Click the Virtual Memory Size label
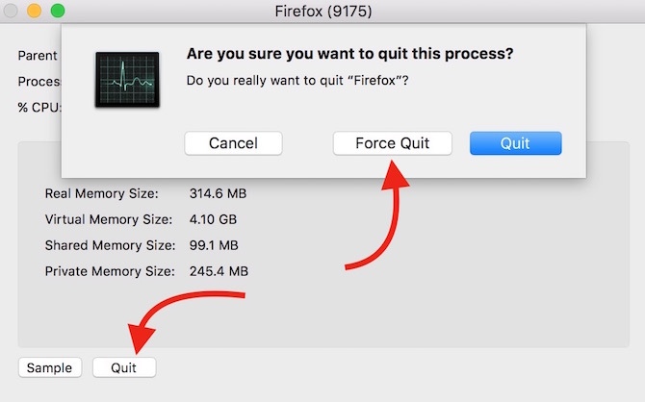Screen dimensions: 645x402 pos(109,219)
